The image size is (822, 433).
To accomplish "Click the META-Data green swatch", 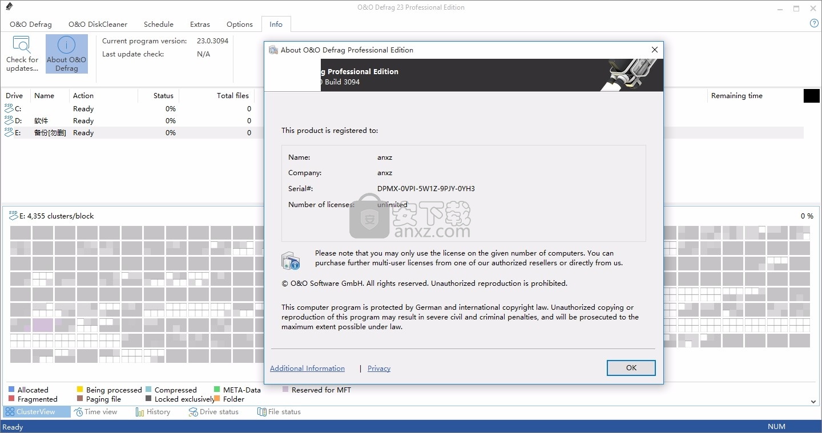I will coord(217,390).
